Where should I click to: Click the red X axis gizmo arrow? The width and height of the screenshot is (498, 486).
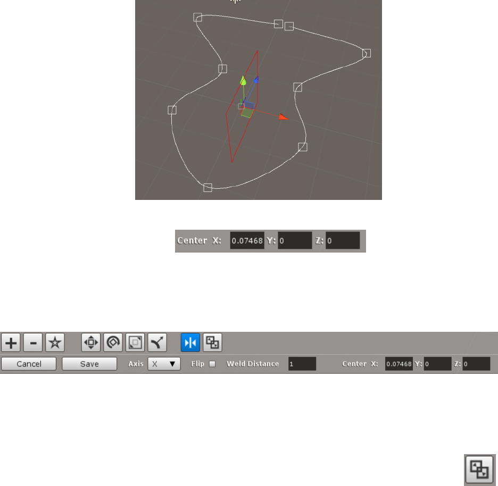point(283,118)
